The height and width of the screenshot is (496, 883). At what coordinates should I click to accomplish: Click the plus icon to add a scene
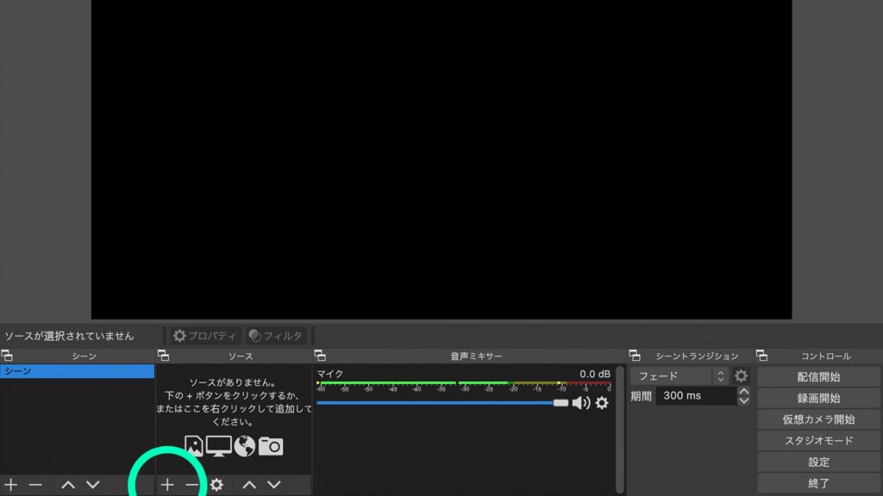pos(10,484)
